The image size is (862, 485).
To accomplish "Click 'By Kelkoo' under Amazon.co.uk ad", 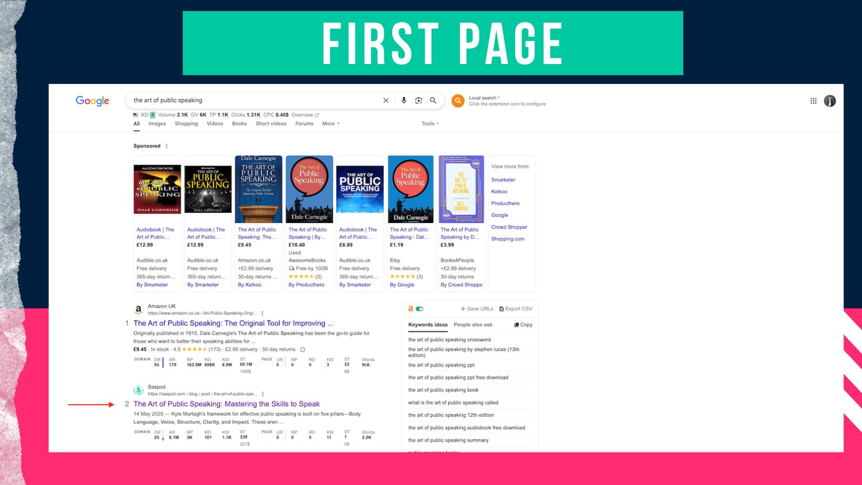I will click(x=250, y=285).
